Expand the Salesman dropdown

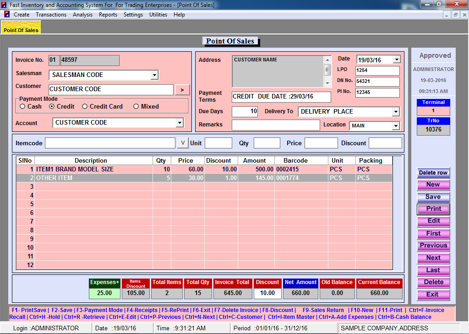[x=154, y=75]
